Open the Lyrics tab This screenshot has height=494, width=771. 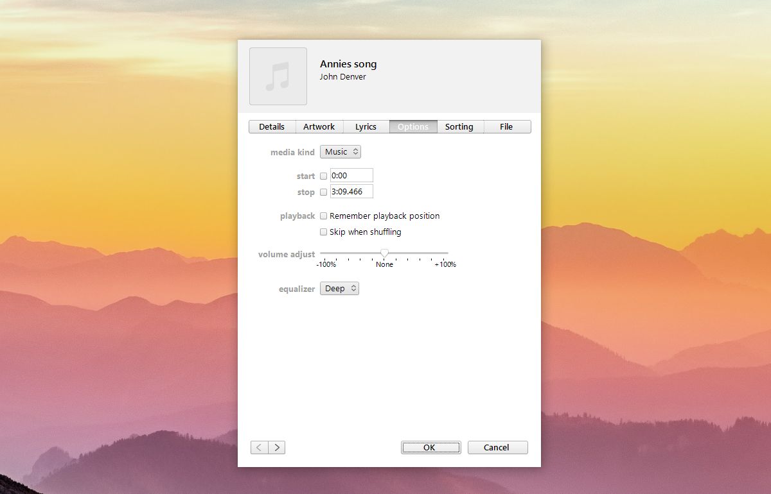click(366, 127)
